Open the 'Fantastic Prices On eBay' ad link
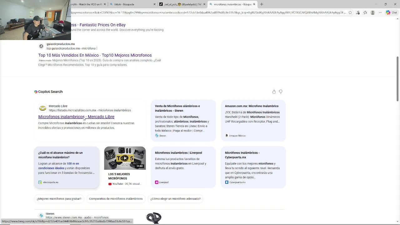 tap(98, 25)
